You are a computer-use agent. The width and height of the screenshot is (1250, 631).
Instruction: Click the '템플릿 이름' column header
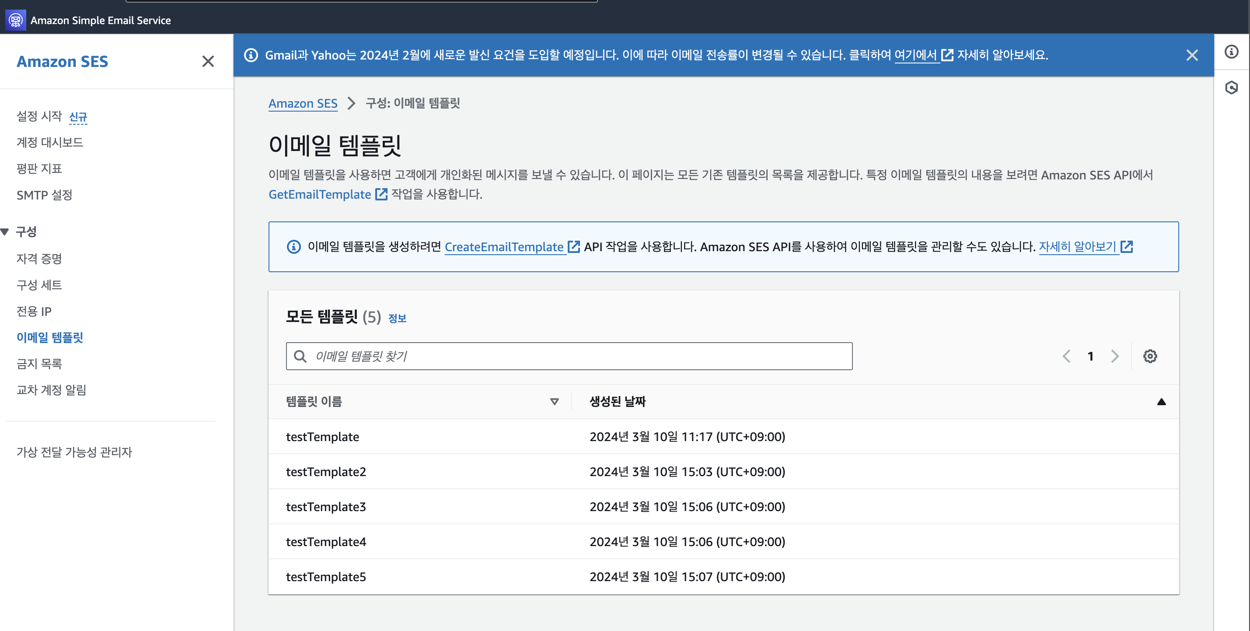[314, 401]
